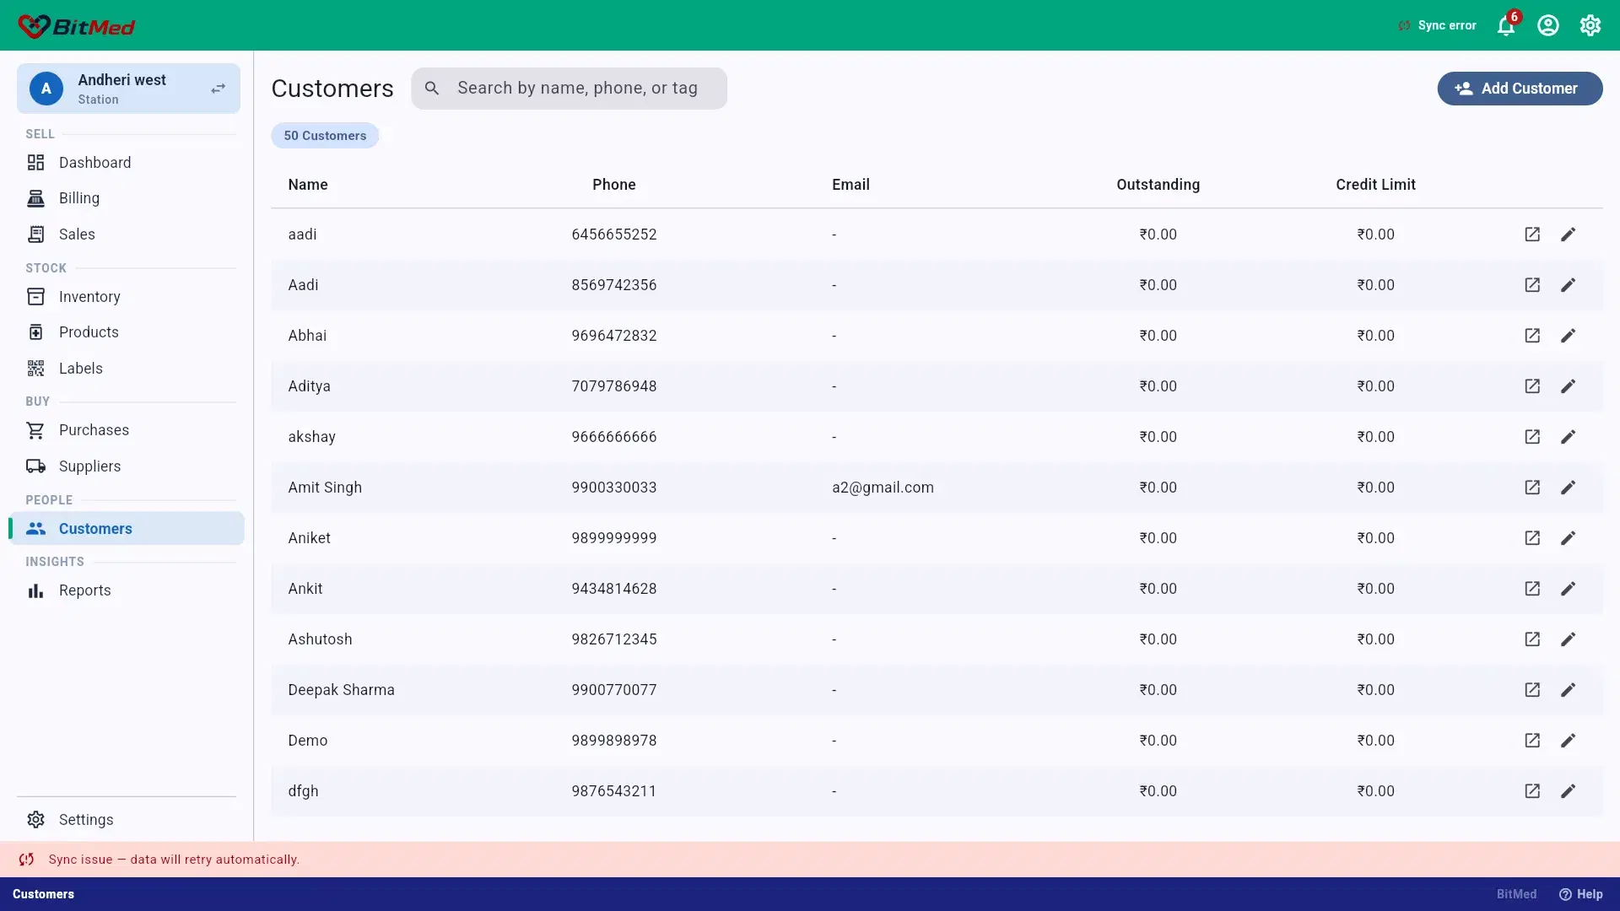Sort by the Outstanding column header

pyautogui.click(x=1158, y=185)
